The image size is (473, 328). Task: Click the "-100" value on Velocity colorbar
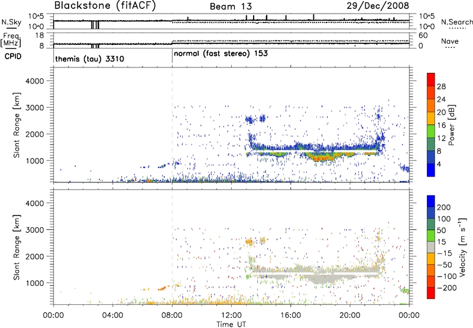click(x=446, y=276)
